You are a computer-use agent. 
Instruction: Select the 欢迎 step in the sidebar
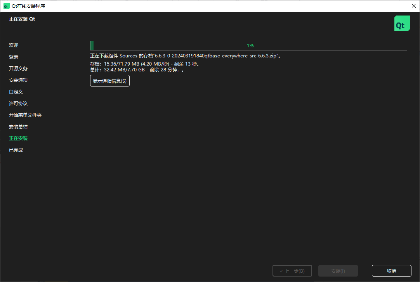click(14, 45)
